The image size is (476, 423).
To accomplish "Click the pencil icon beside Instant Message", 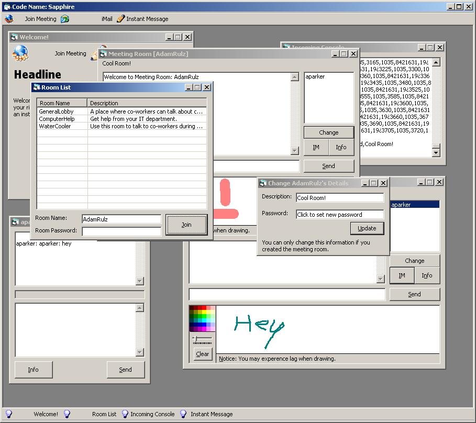I will 120,19.
